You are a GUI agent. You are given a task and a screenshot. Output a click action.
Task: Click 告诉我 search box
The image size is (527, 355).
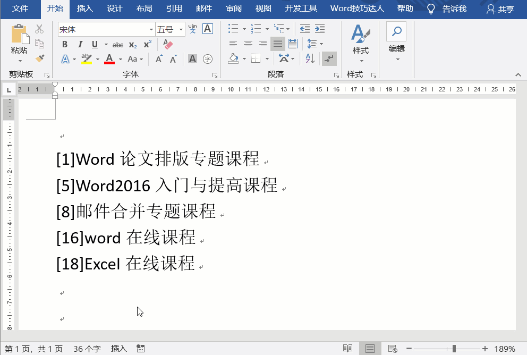pyautogui.click(x=447, y=9)
